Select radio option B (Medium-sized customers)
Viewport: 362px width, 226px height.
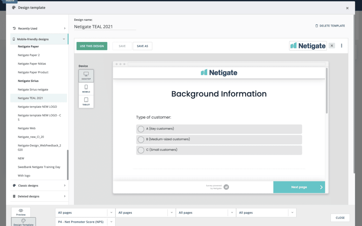coord(141,139)
